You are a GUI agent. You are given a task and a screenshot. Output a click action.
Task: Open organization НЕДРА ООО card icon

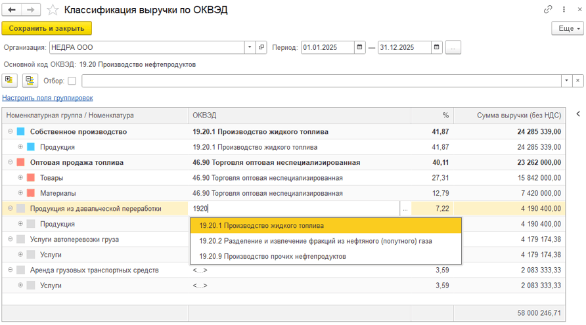tap(261, 47)
